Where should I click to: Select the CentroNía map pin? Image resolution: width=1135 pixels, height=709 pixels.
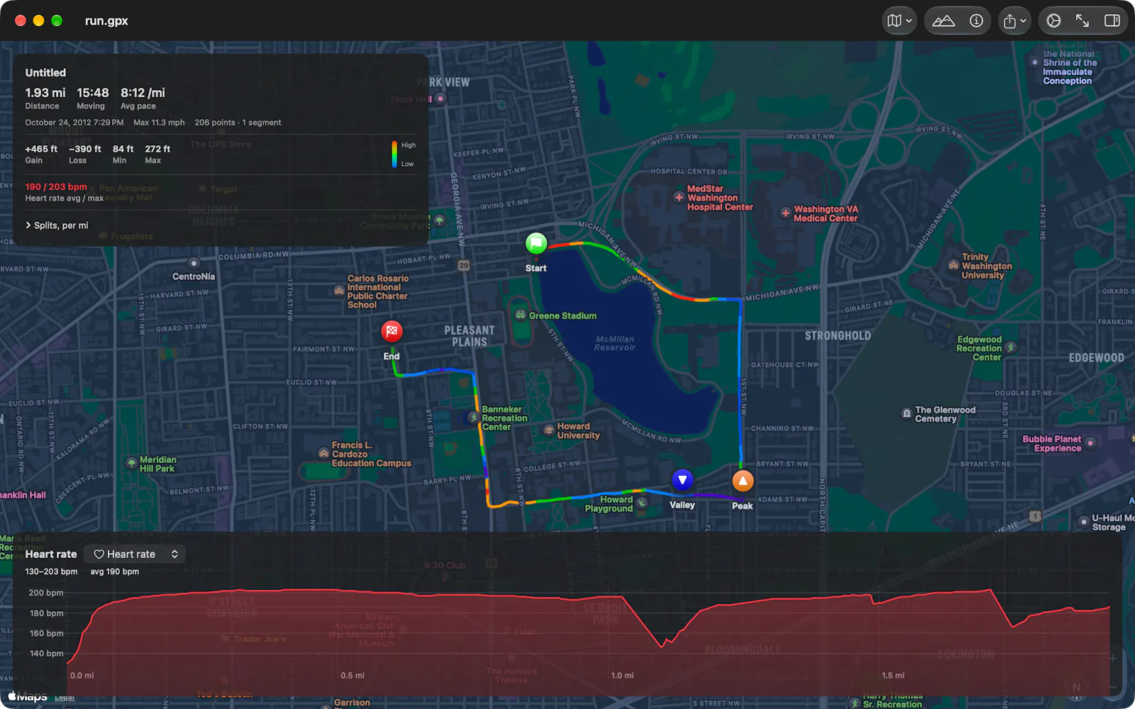194,263
